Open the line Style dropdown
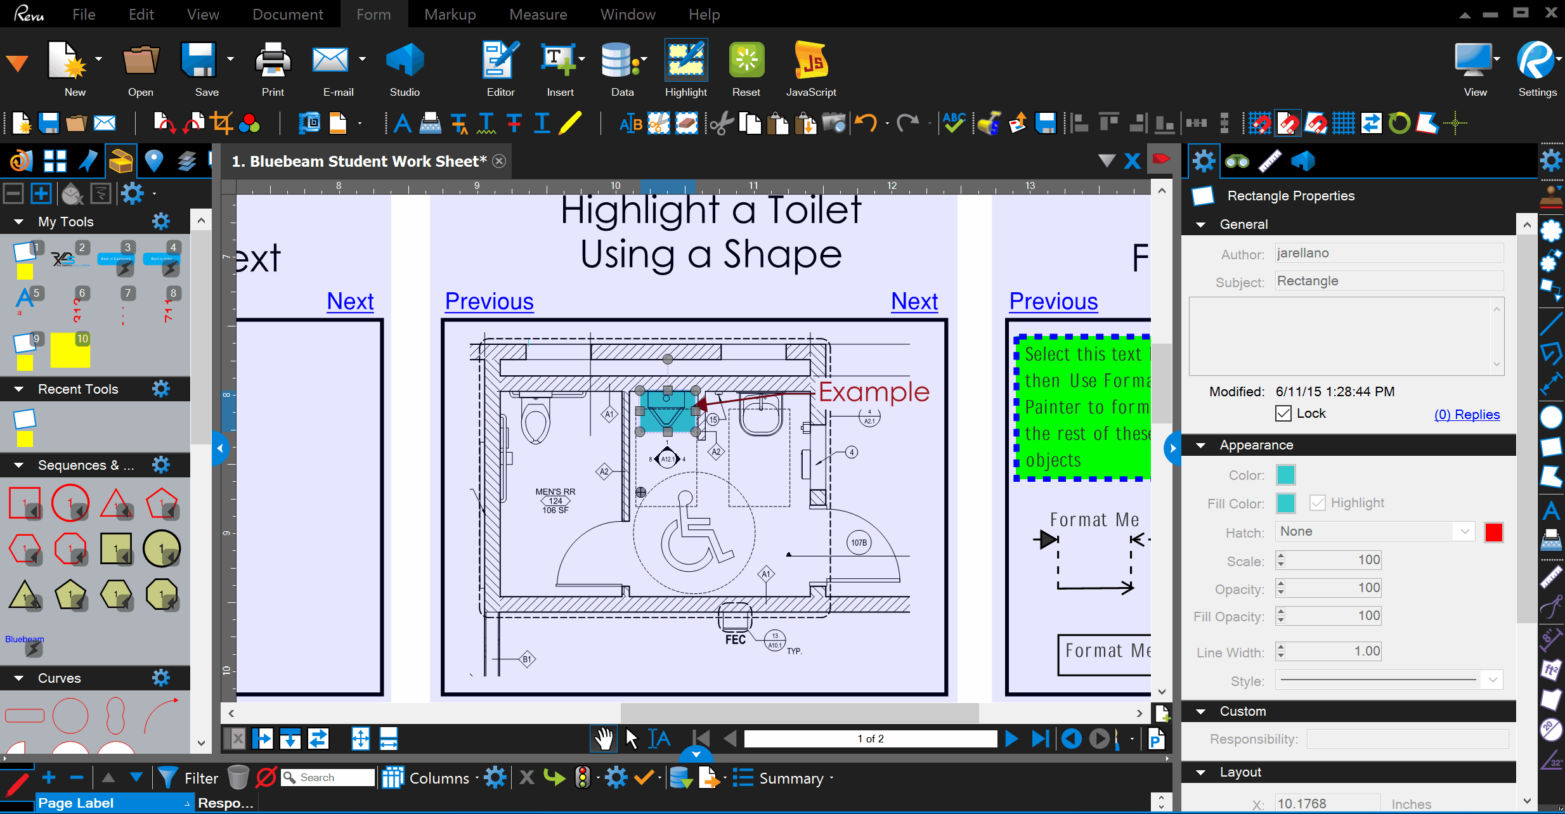The height and width of the screenshot is (814, 1565). point(1492,680)
